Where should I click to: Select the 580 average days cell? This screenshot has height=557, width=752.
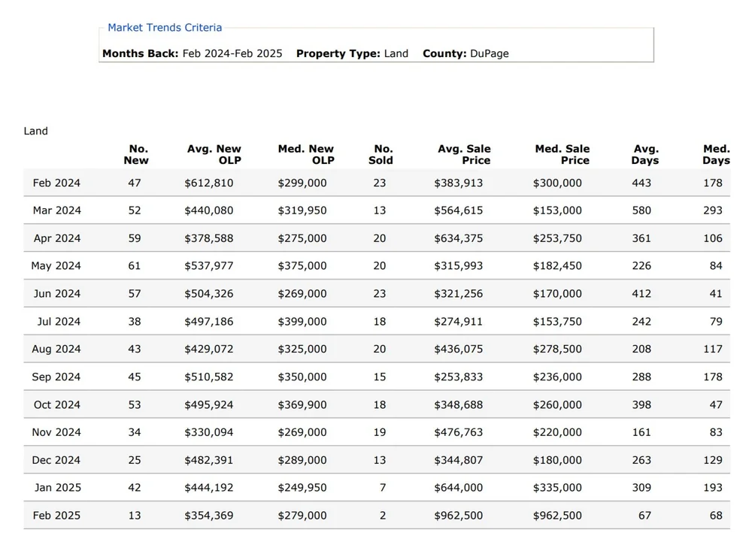click(x=641, y=210)
